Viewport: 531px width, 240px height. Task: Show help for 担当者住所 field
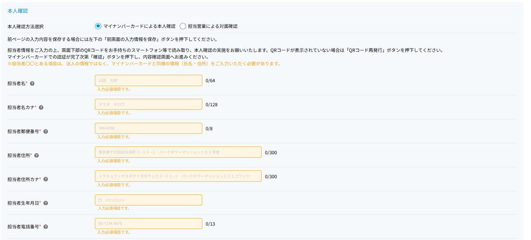point(37,155)
